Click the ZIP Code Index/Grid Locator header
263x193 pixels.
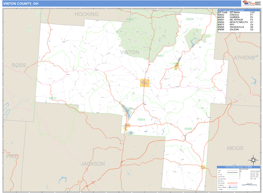(x=236, y=10)
